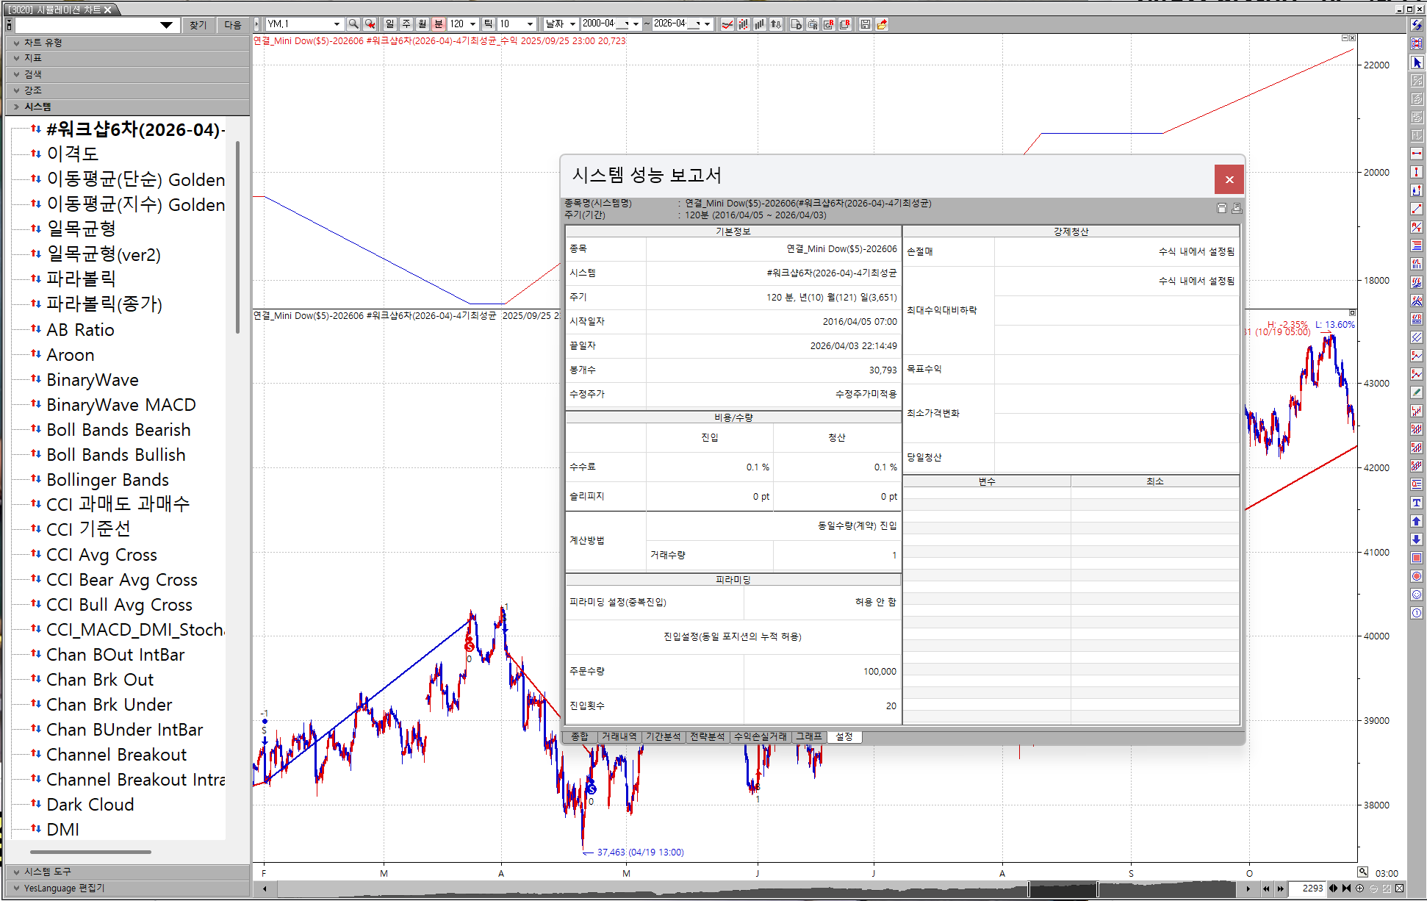
Task: Click the zoom-in icon at the bottom right
Action: tap(1359, 889)
